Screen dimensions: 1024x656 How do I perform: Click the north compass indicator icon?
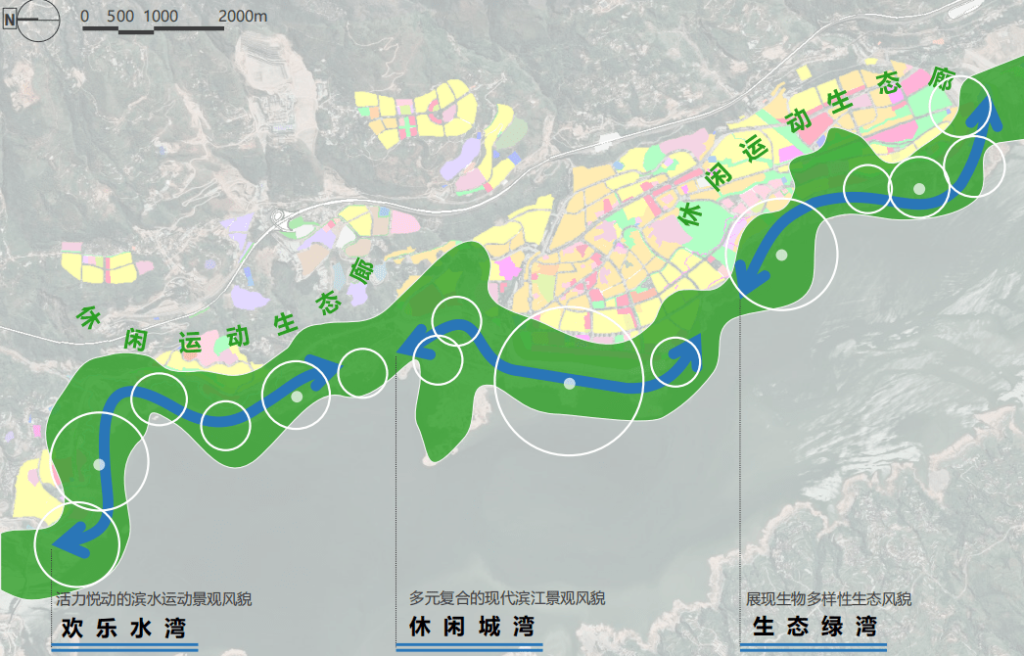39,20
